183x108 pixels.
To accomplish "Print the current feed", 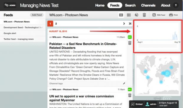I will pyautogui.click(x=174, y=15).
